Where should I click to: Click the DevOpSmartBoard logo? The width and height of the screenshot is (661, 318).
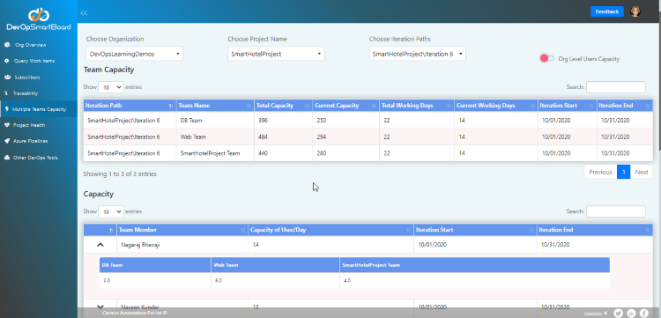39,19
